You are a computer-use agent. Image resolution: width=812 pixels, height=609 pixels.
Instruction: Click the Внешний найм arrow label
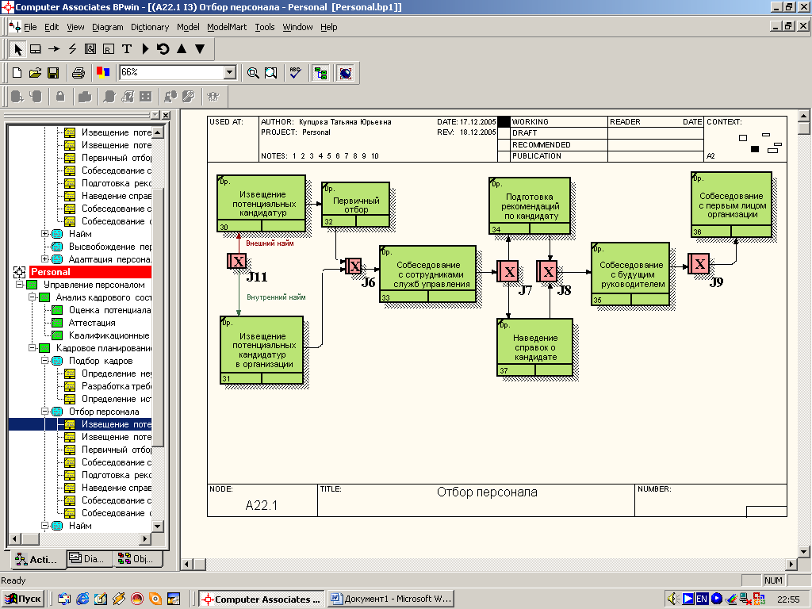coord(270,243)
